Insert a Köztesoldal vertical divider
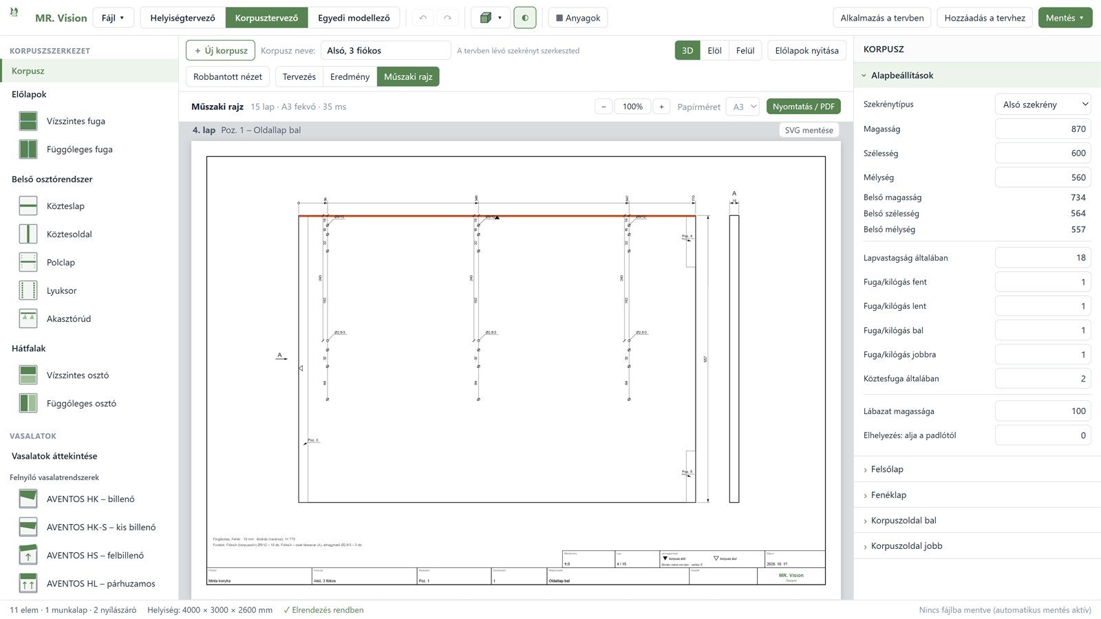The image size is (1101, 619). pyautogui.click(x=89, y=234)
